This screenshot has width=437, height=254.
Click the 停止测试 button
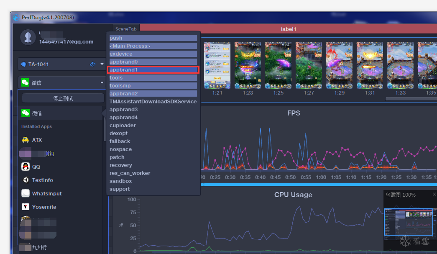coord(63,98)
